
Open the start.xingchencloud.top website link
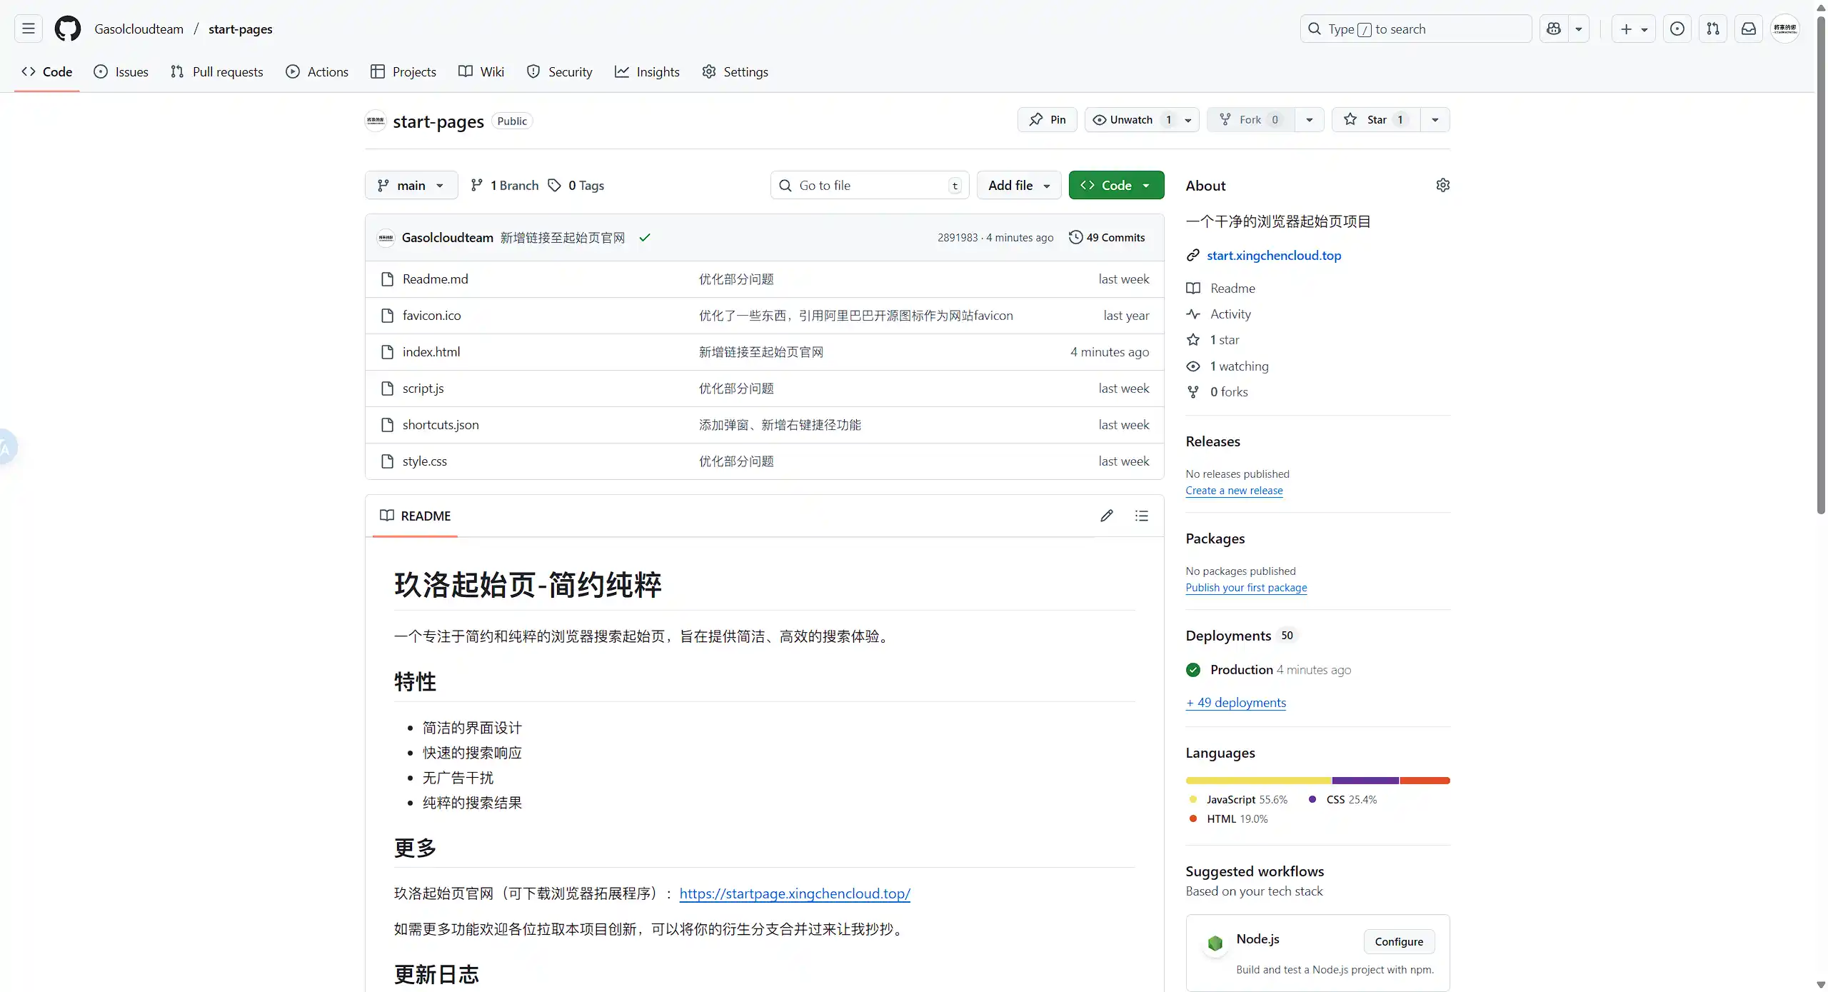click(1273, 255)
